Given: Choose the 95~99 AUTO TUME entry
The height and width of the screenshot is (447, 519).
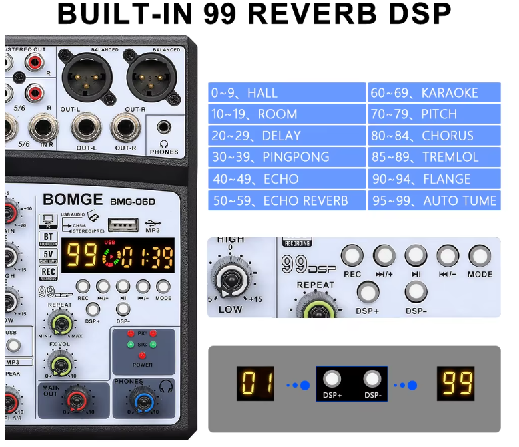Looking at the screenshot, I should tap(434, 200).
